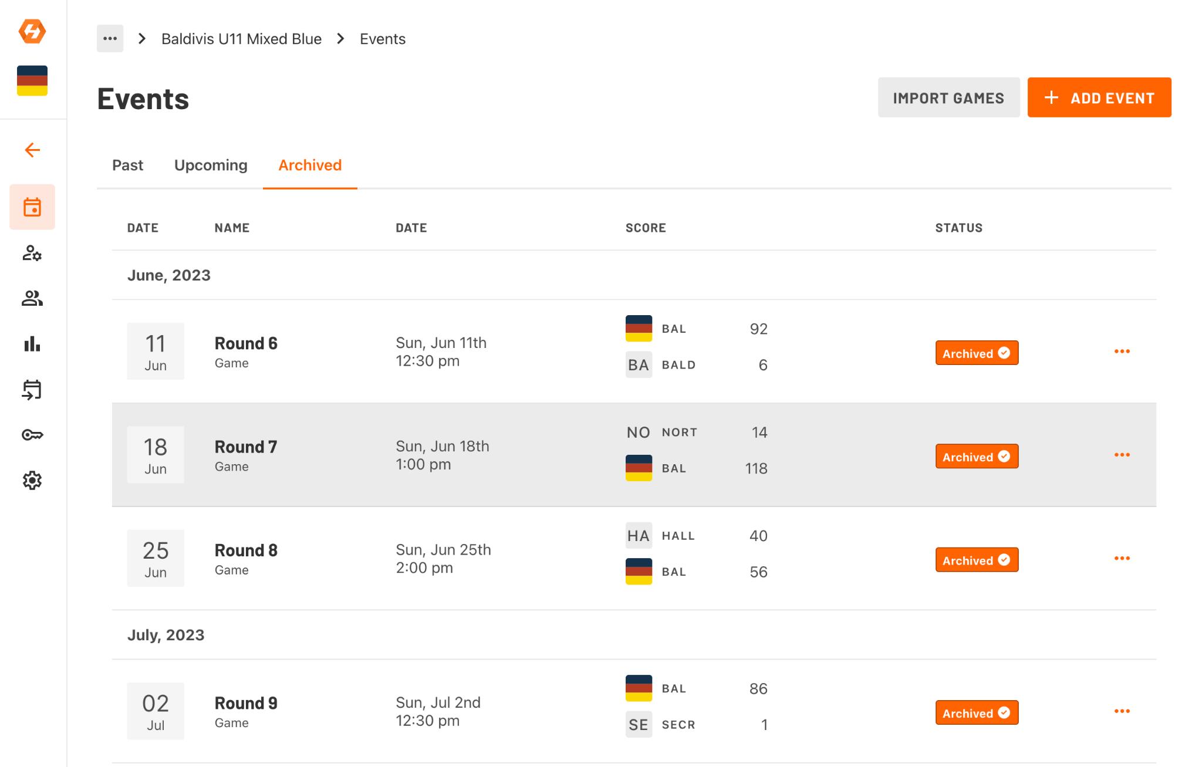Open the person-with-gear management sidebar icon
This screenshot has width=1202, height=767.
pyautogui.click(x=32, y=253)
